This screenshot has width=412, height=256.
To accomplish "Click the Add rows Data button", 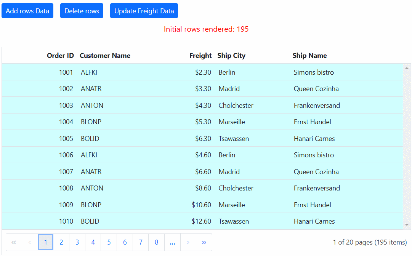I will [27, 11].
